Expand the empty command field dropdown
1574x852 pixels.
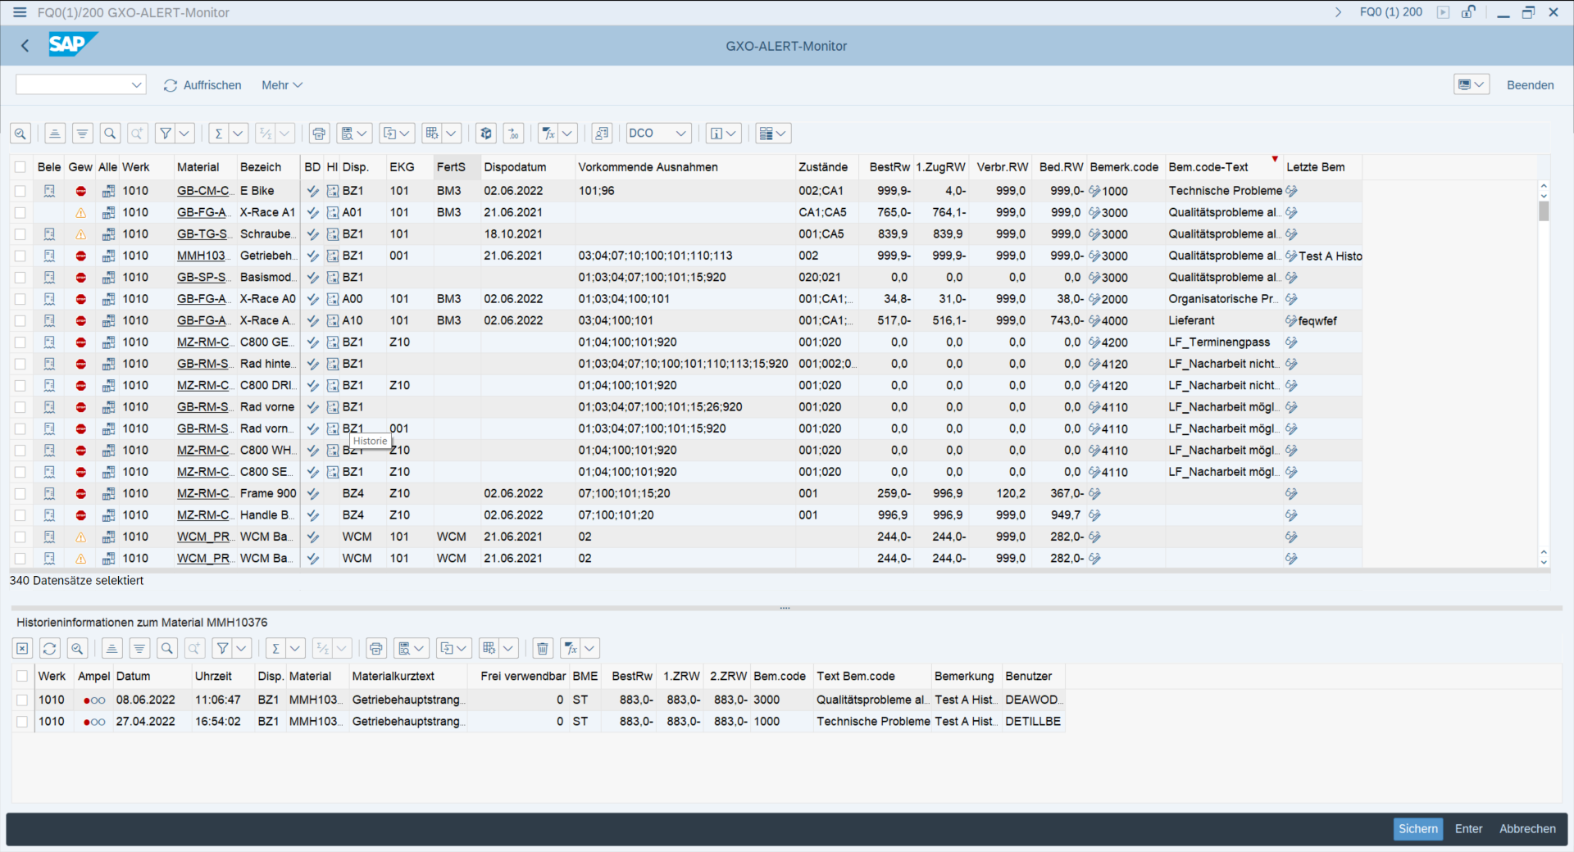coord(136,85)
